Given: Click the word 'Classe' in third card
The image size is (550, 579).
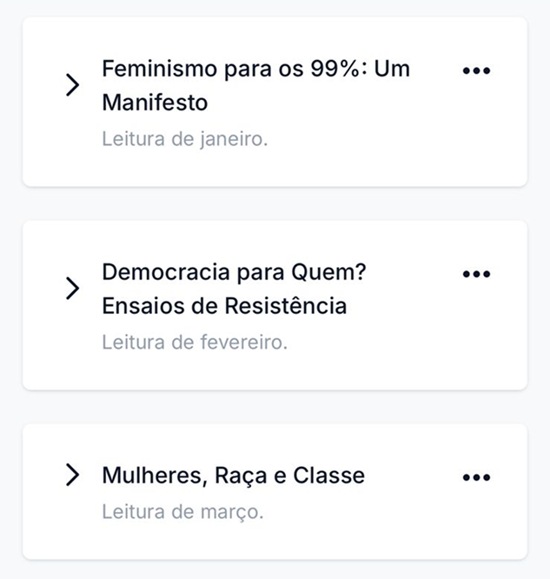Looking at the screenshot, I should [329, 476].
